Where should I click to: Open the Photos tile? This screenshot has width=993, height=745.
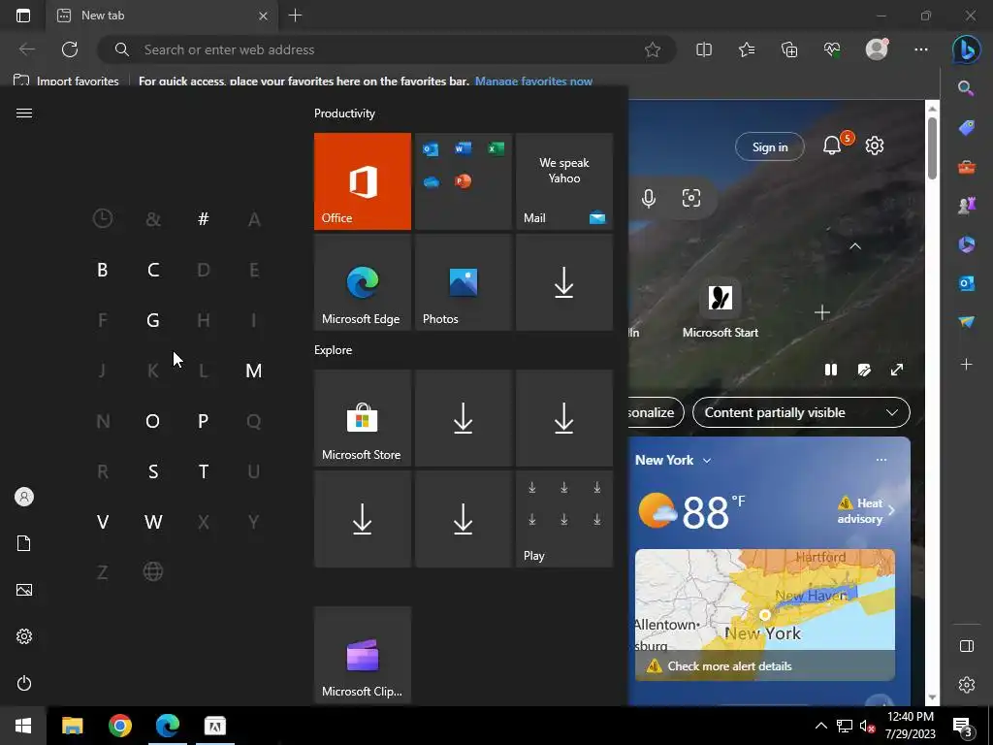point(463,282)
